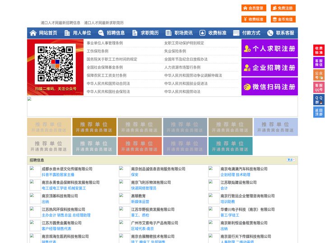Screen dimensions: 325x243
Task: Click the 个人求职注册 purple banner
Action: coord(269,48)
